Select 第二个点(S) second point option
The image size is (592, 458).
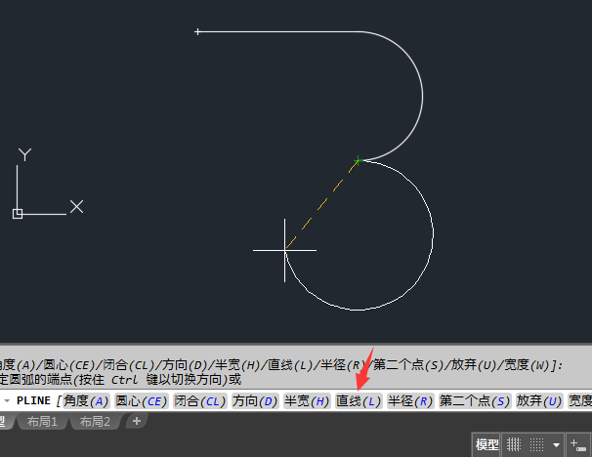pos(475,400)
